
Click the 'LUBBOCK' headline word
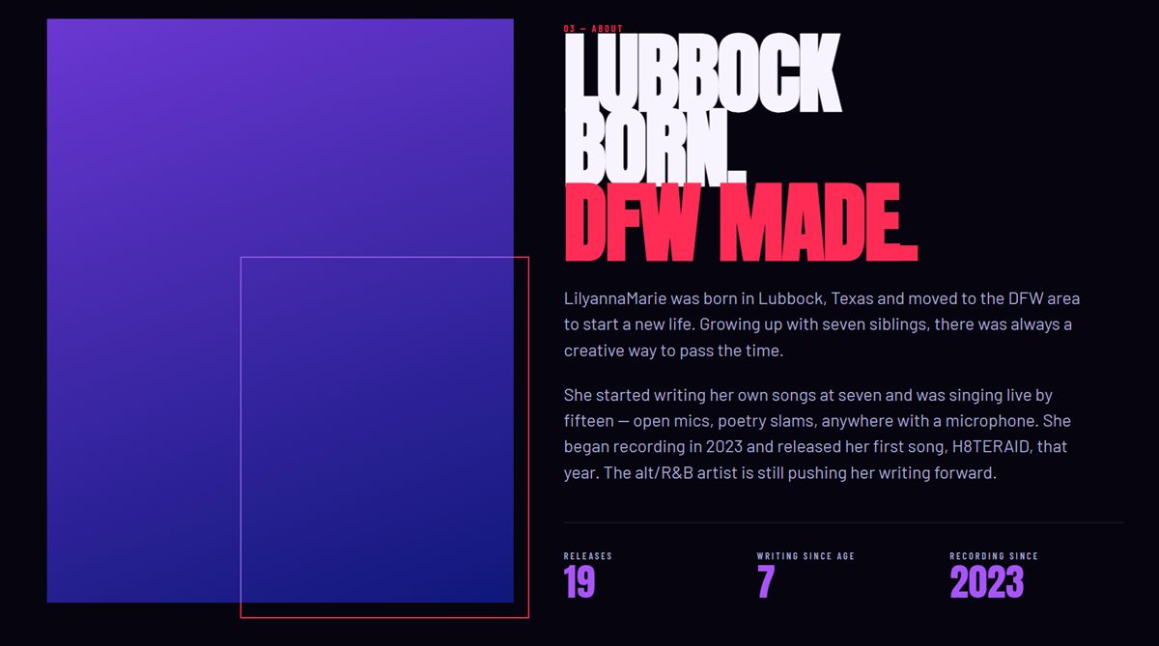[x=703, y=74]
